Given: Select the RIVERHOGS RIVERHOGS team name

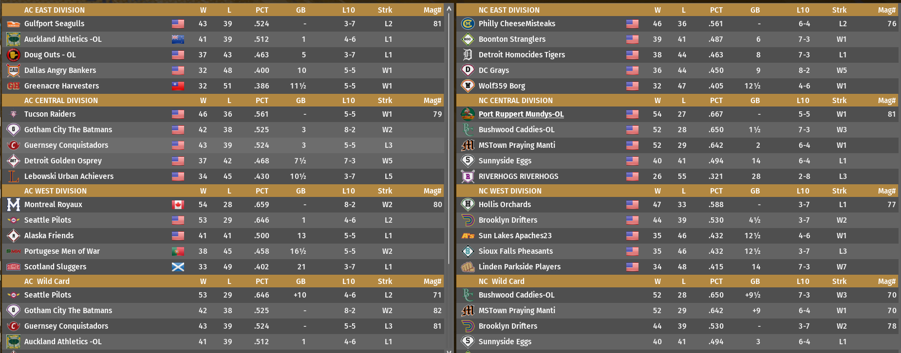Looking at the screenshot, I should pyautogui.click(x=518, y=176).
